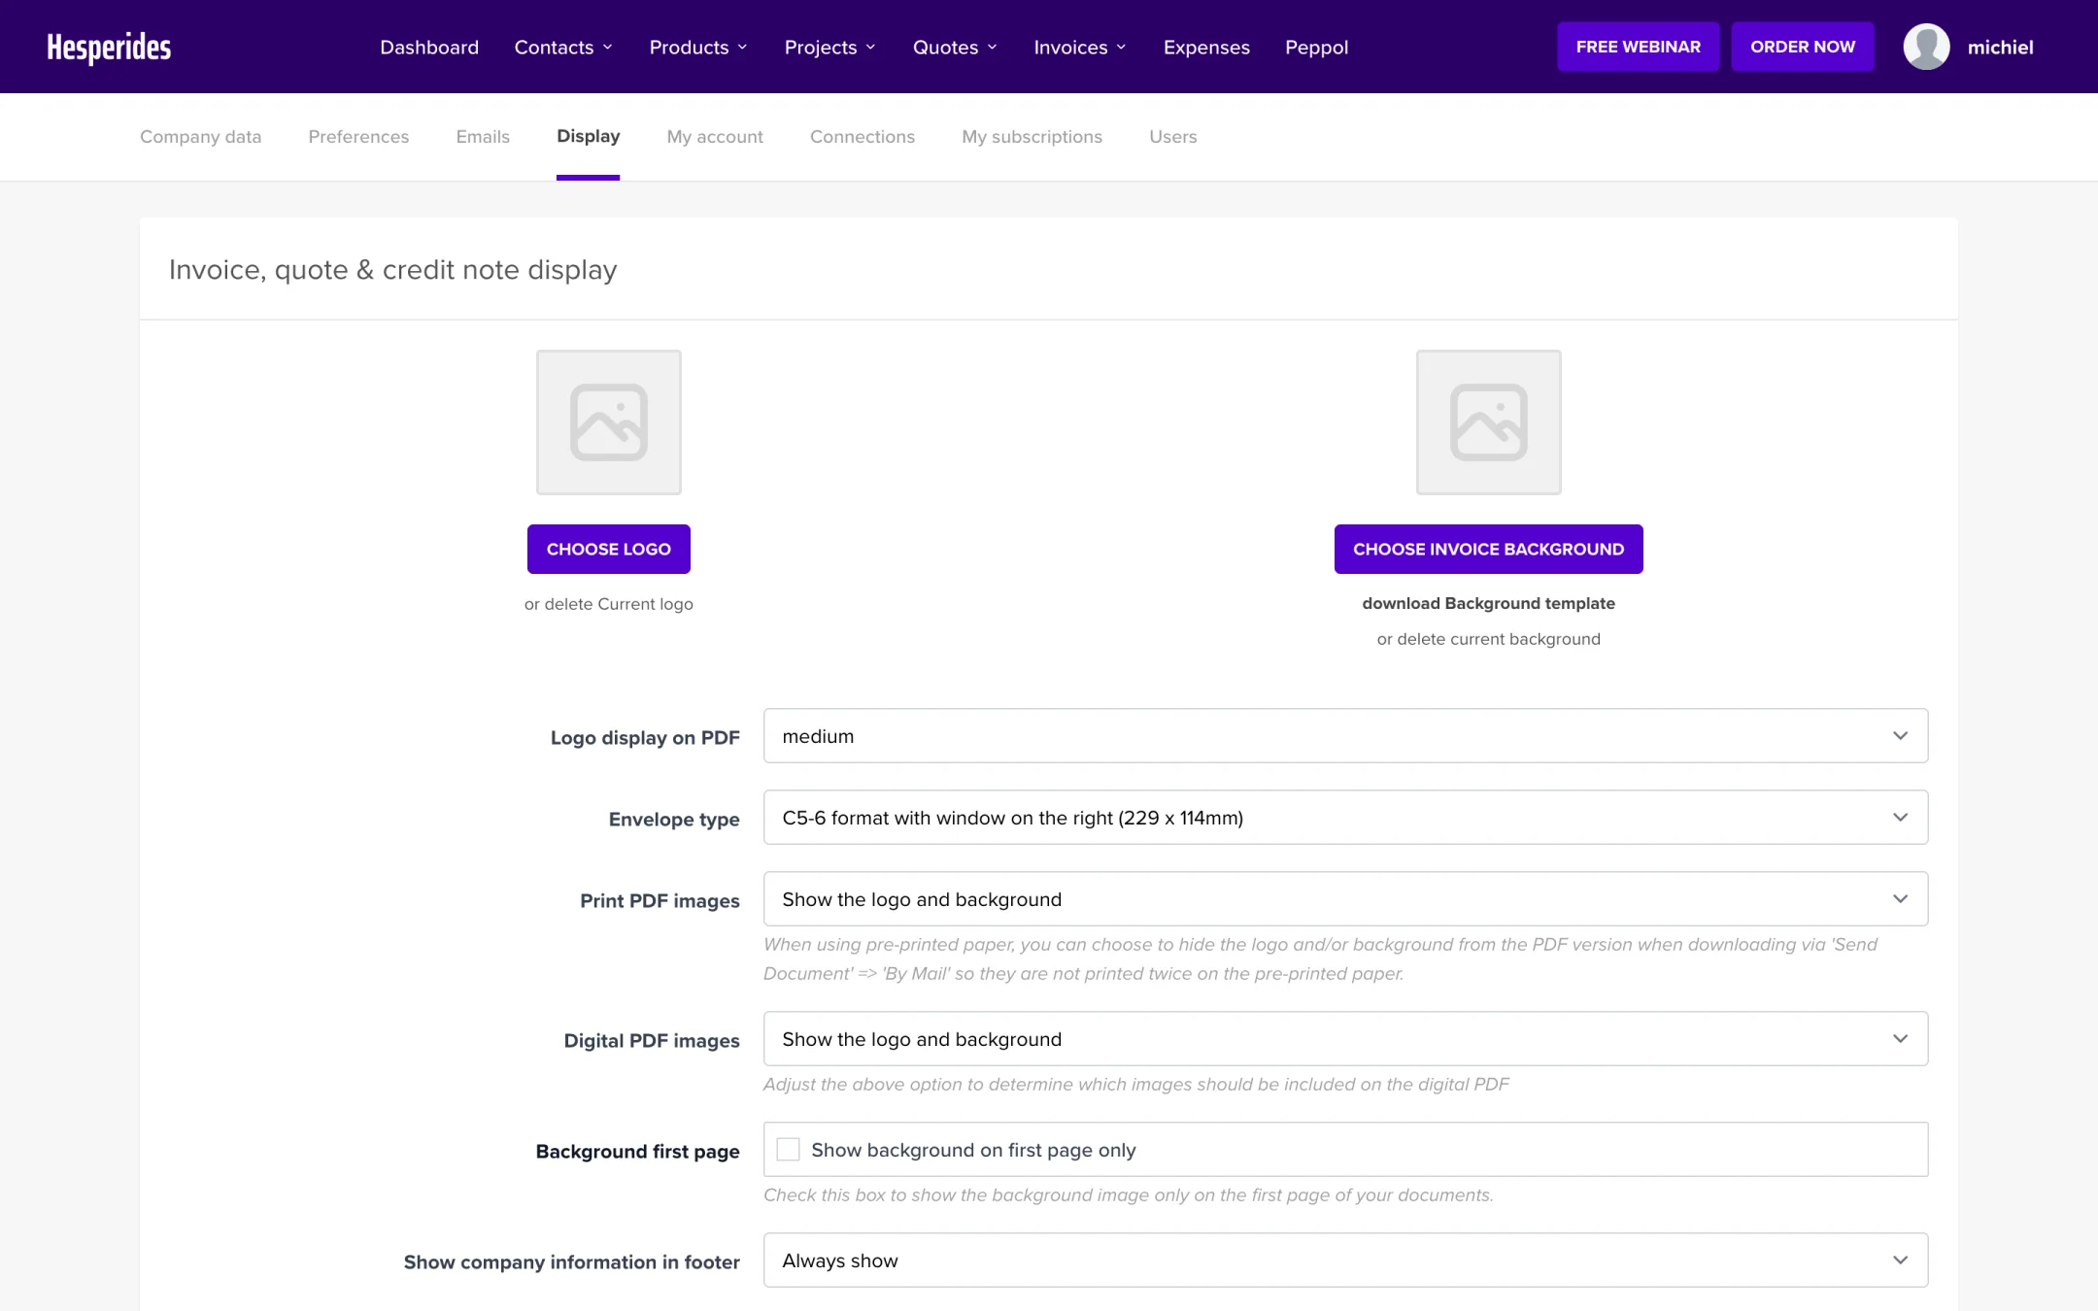Open the Expenses page
Image resolution: width=2098 pixels, height=1311 pixels.
click(x=1206, y=47)
